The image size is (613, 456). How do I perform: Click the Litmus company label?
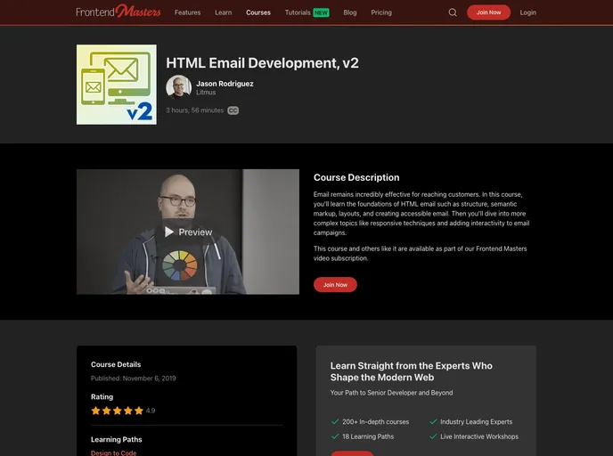click(x=206, y=93)
